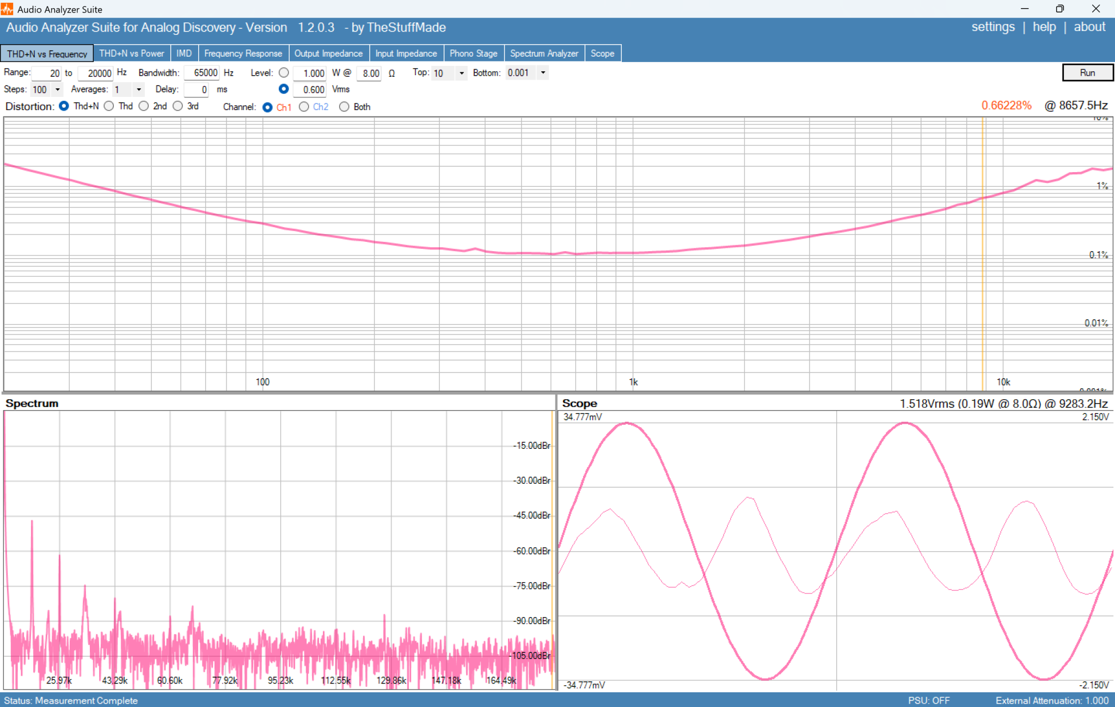1115x707 pixels.
Task: Open the Bottom scale dropdown
Action: [543, 72]
